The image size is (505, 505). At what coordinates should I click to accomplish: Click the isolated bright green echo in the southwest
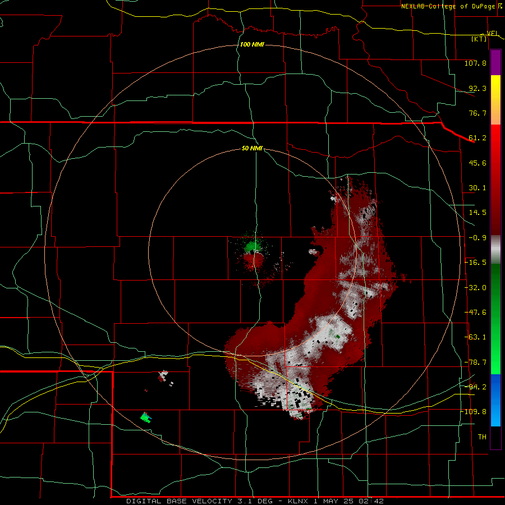146,417
